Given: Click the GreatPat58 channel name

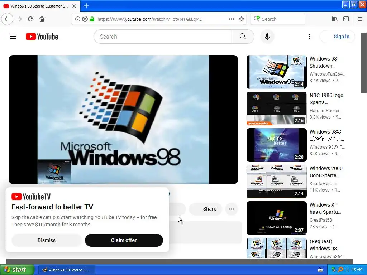Looking at the screenshot, I should [320, 220].
